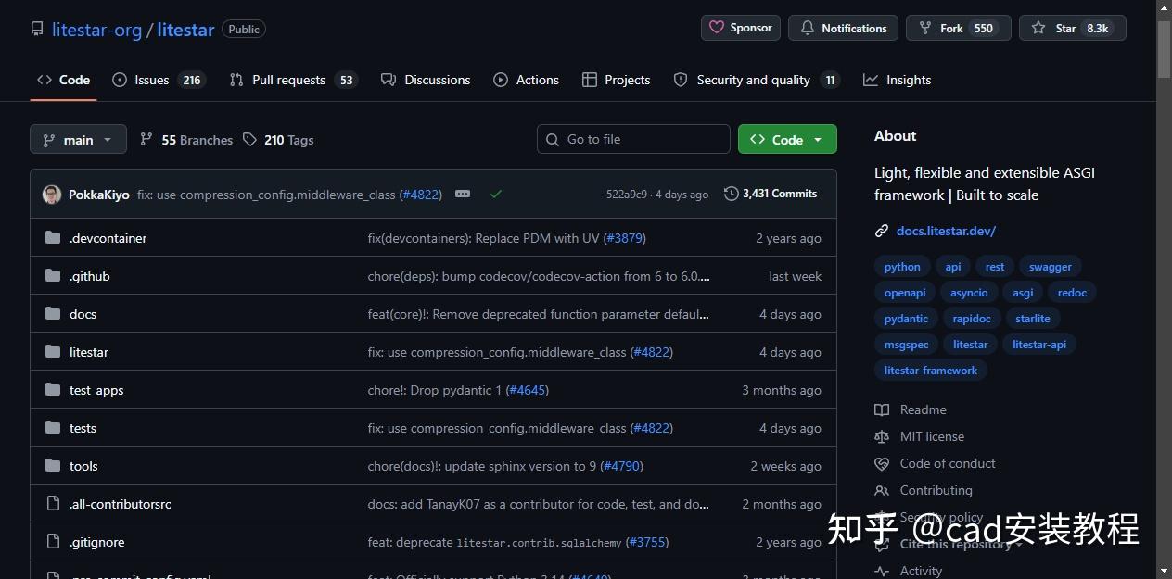This screenshot has height=579, width=1172.
Task: Open PR #4645 link in test_apps row
Action: [x=528, y=390]
